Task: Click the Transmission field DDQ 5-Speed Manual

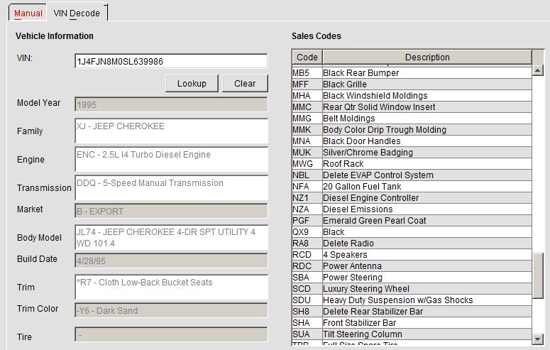Action: 171,188
